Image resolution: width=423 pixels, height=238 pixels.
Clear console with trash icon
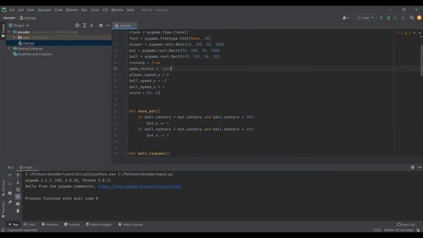point(18,211)
